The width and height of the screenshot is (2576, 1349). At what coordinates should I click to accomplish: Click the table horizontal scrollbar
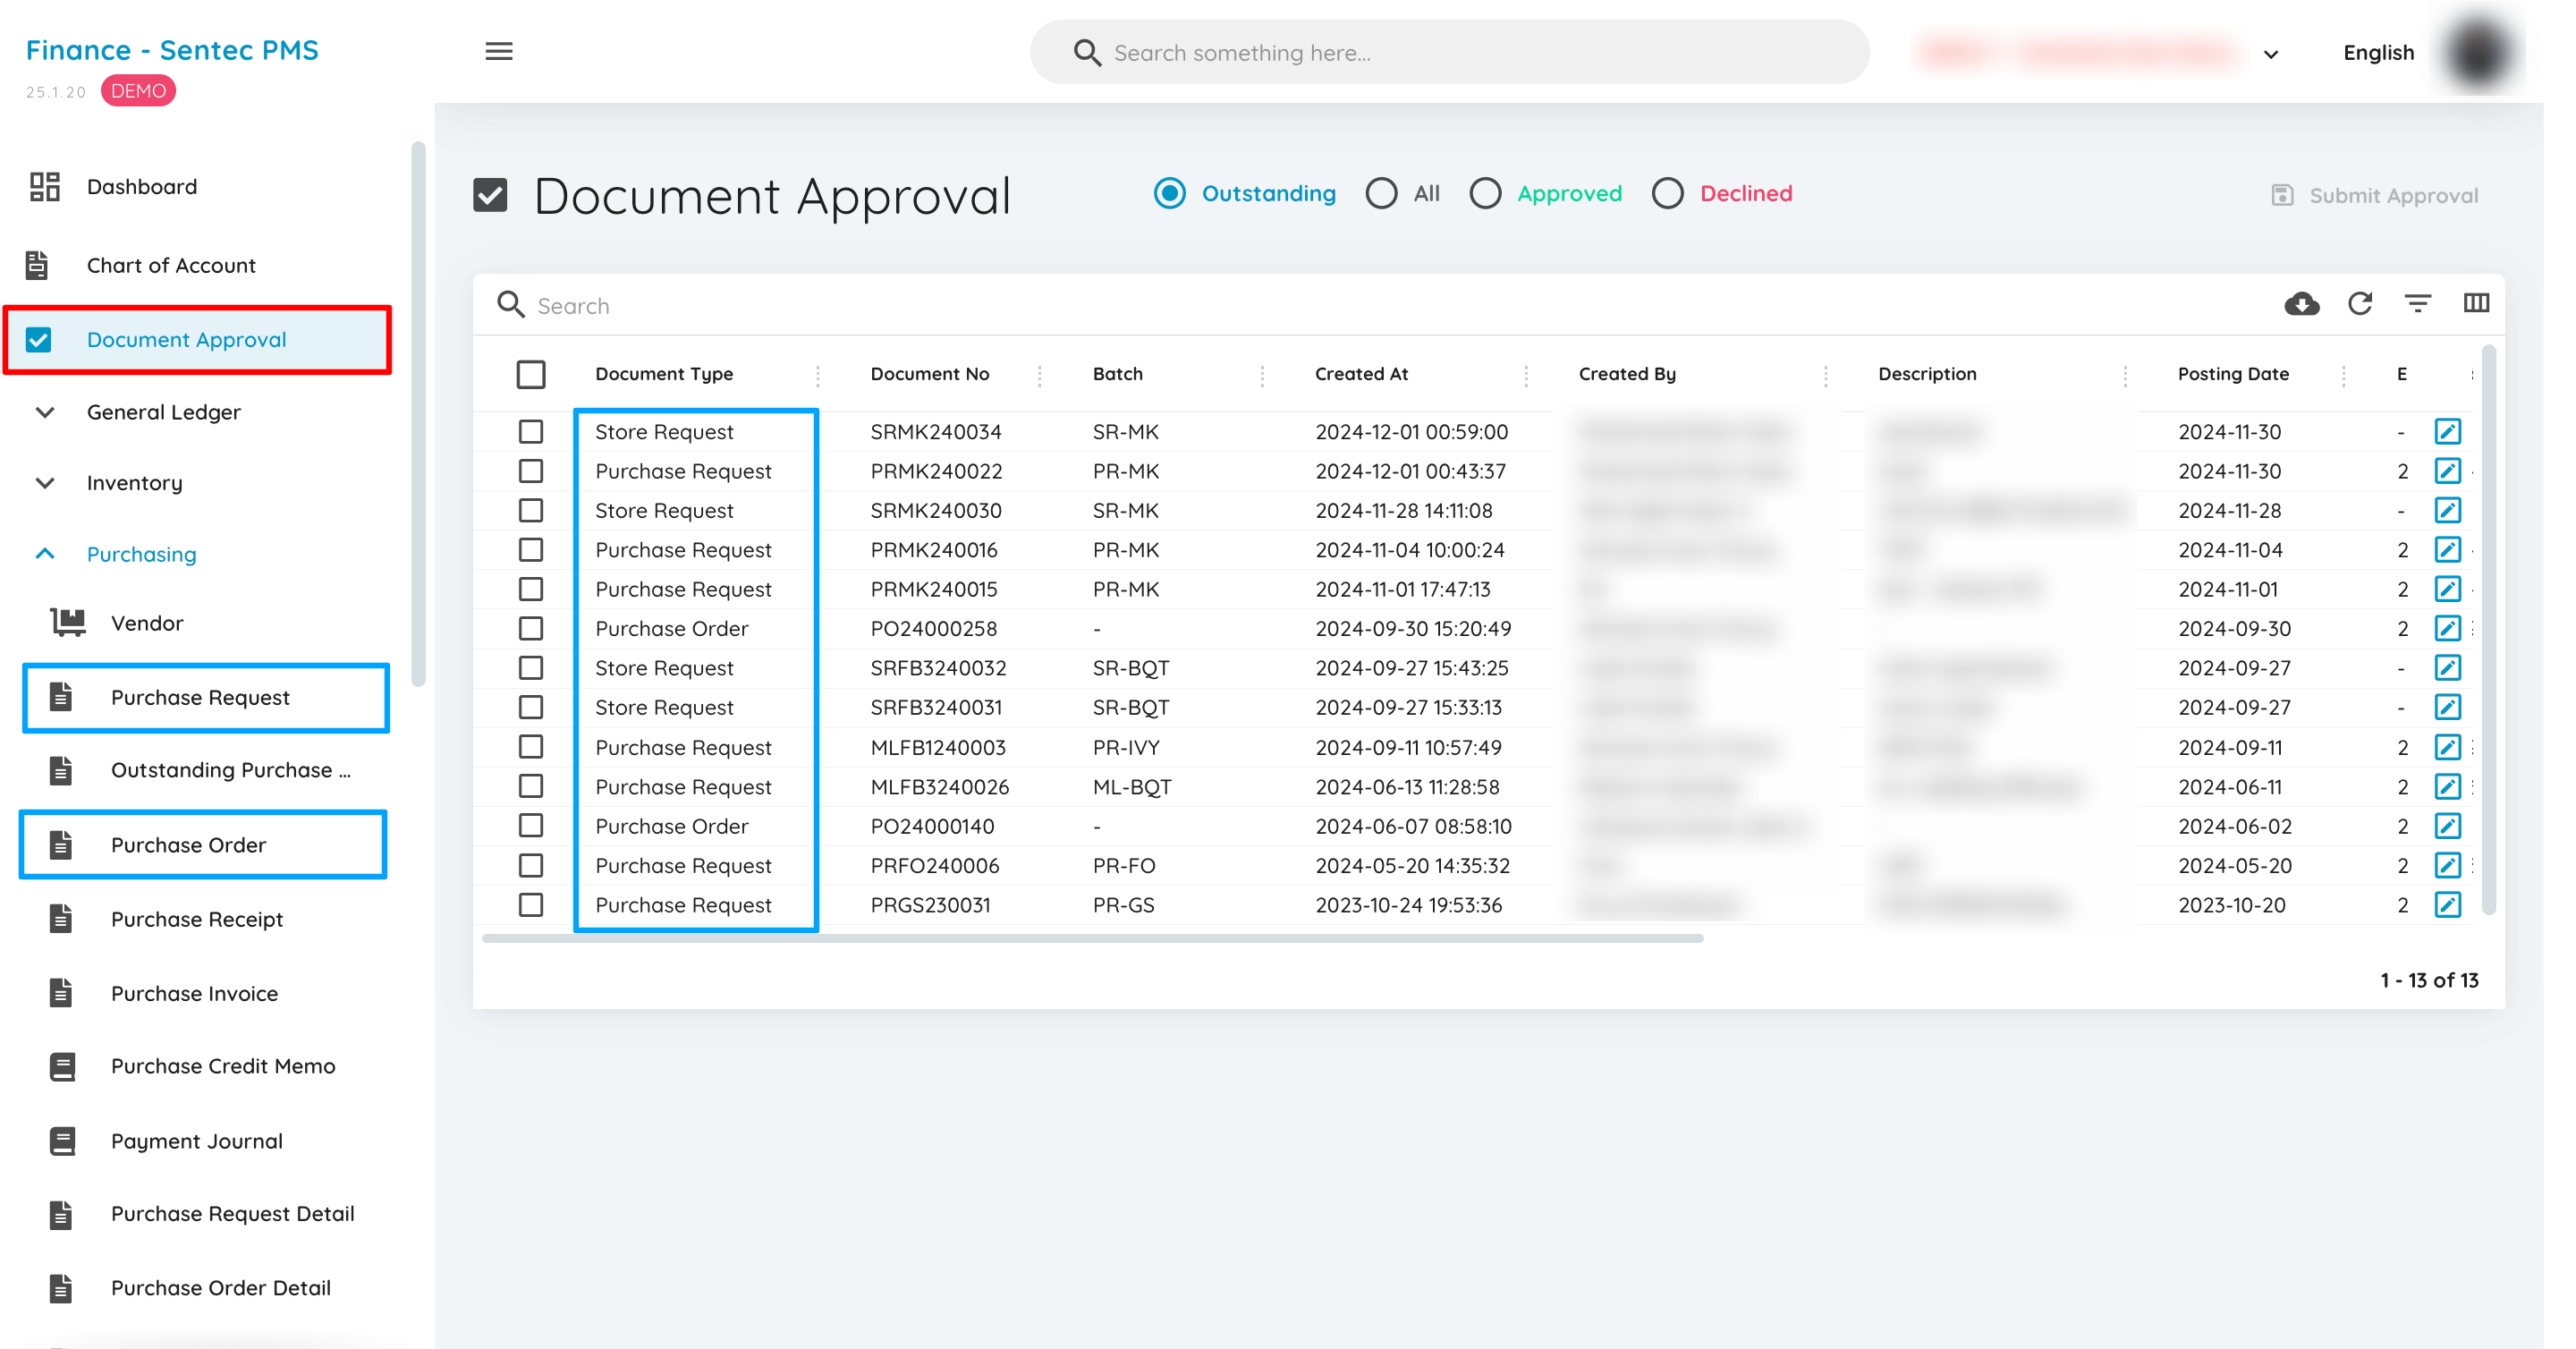click(x=1092, y=939)
